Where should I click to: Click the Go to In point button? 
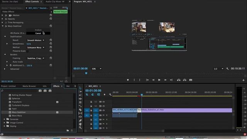pos(147,80)
